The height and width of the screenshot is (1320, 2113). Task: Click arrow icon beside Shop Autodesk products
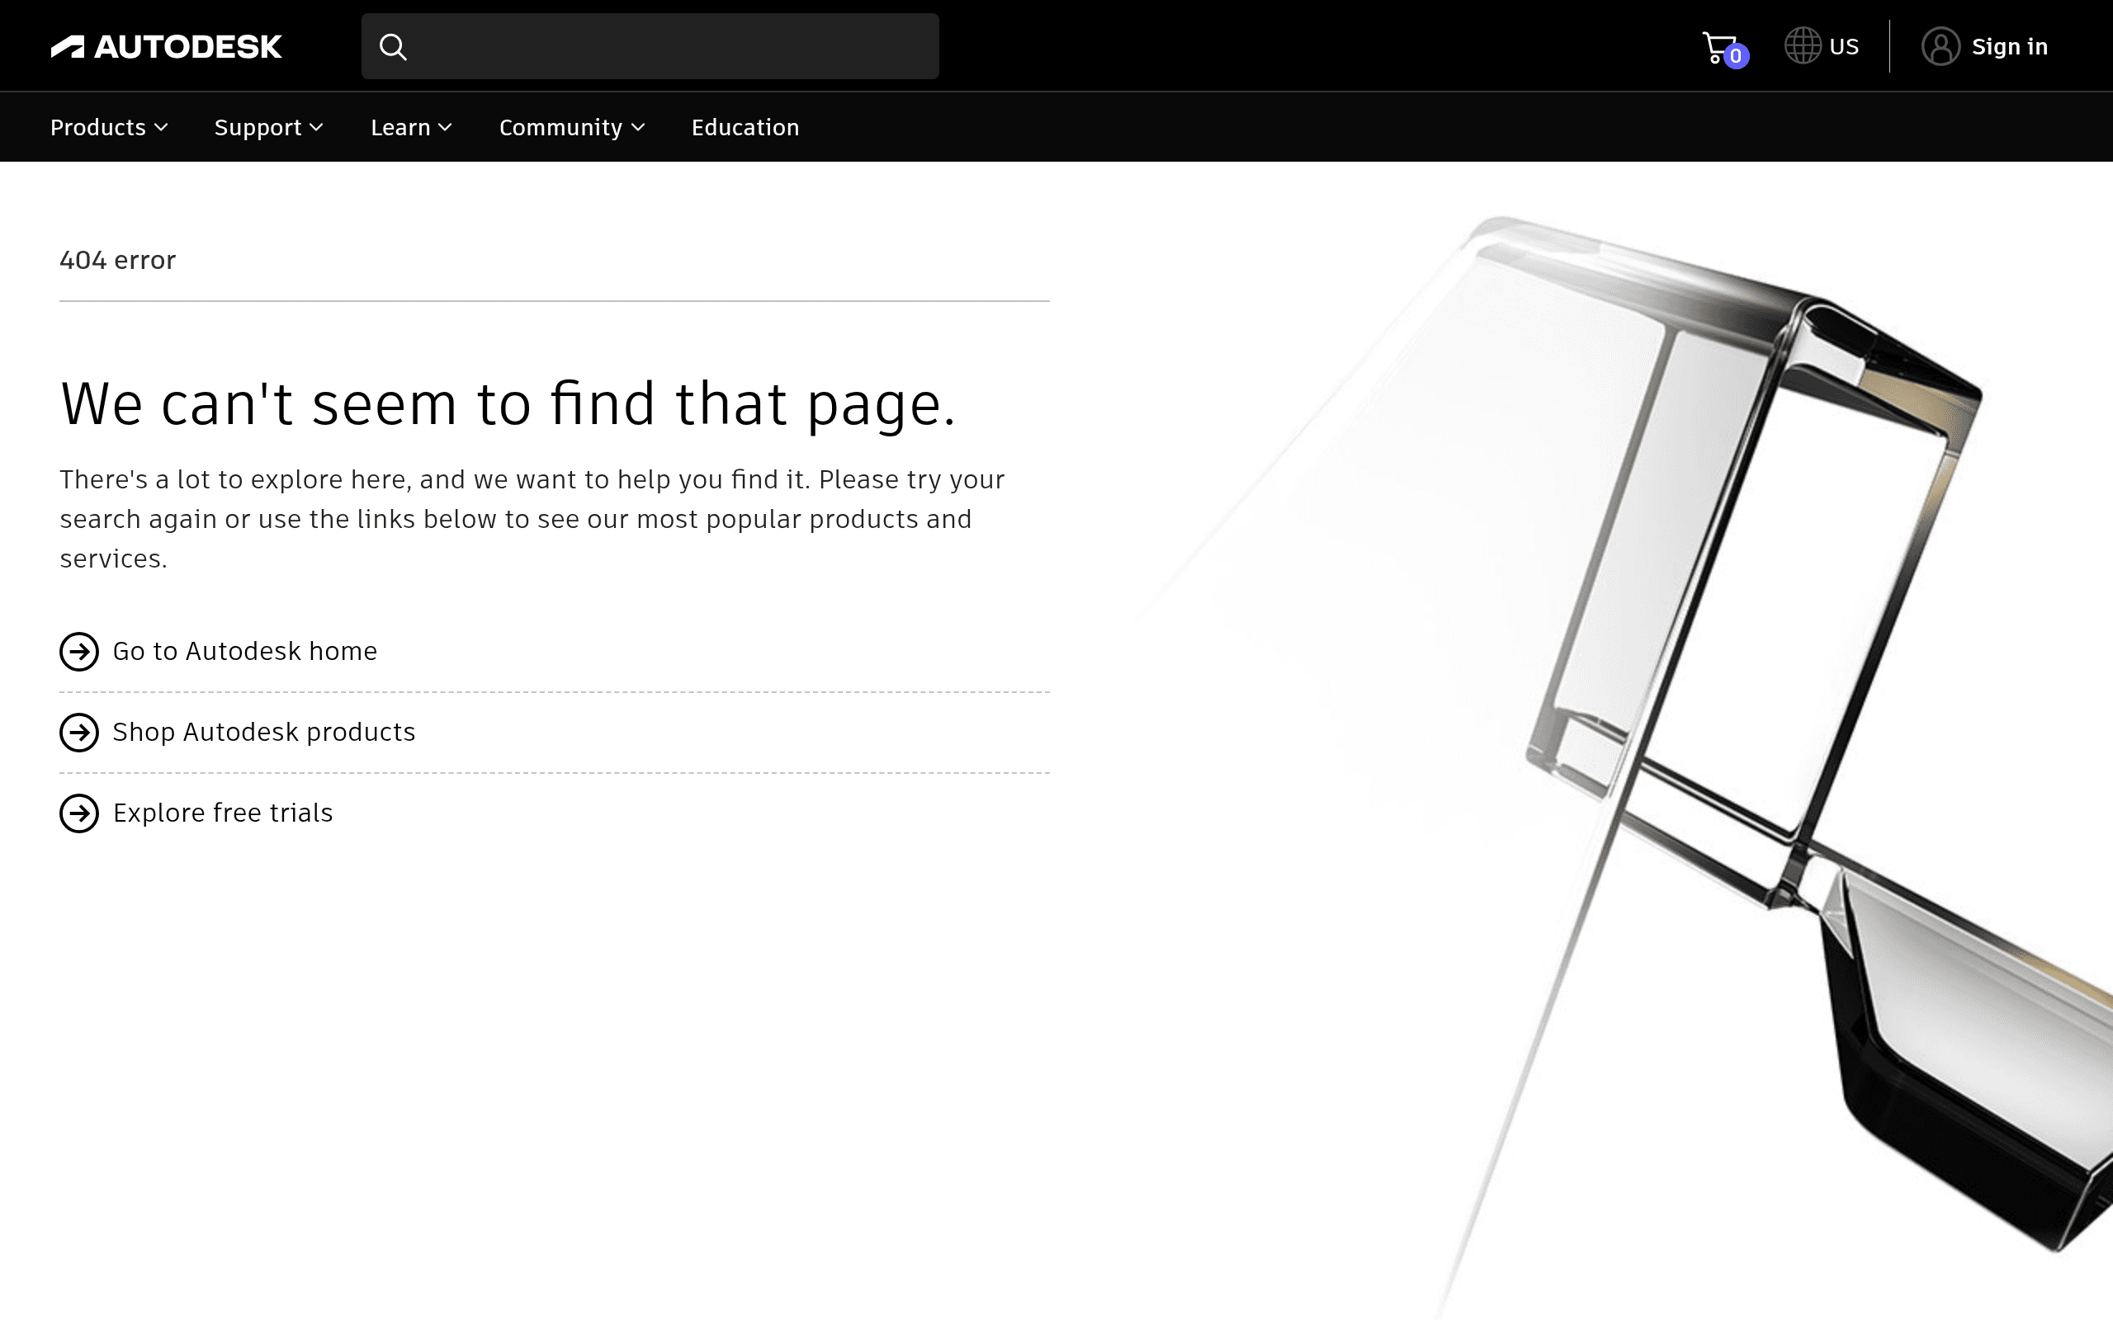(x=78, y=733)
